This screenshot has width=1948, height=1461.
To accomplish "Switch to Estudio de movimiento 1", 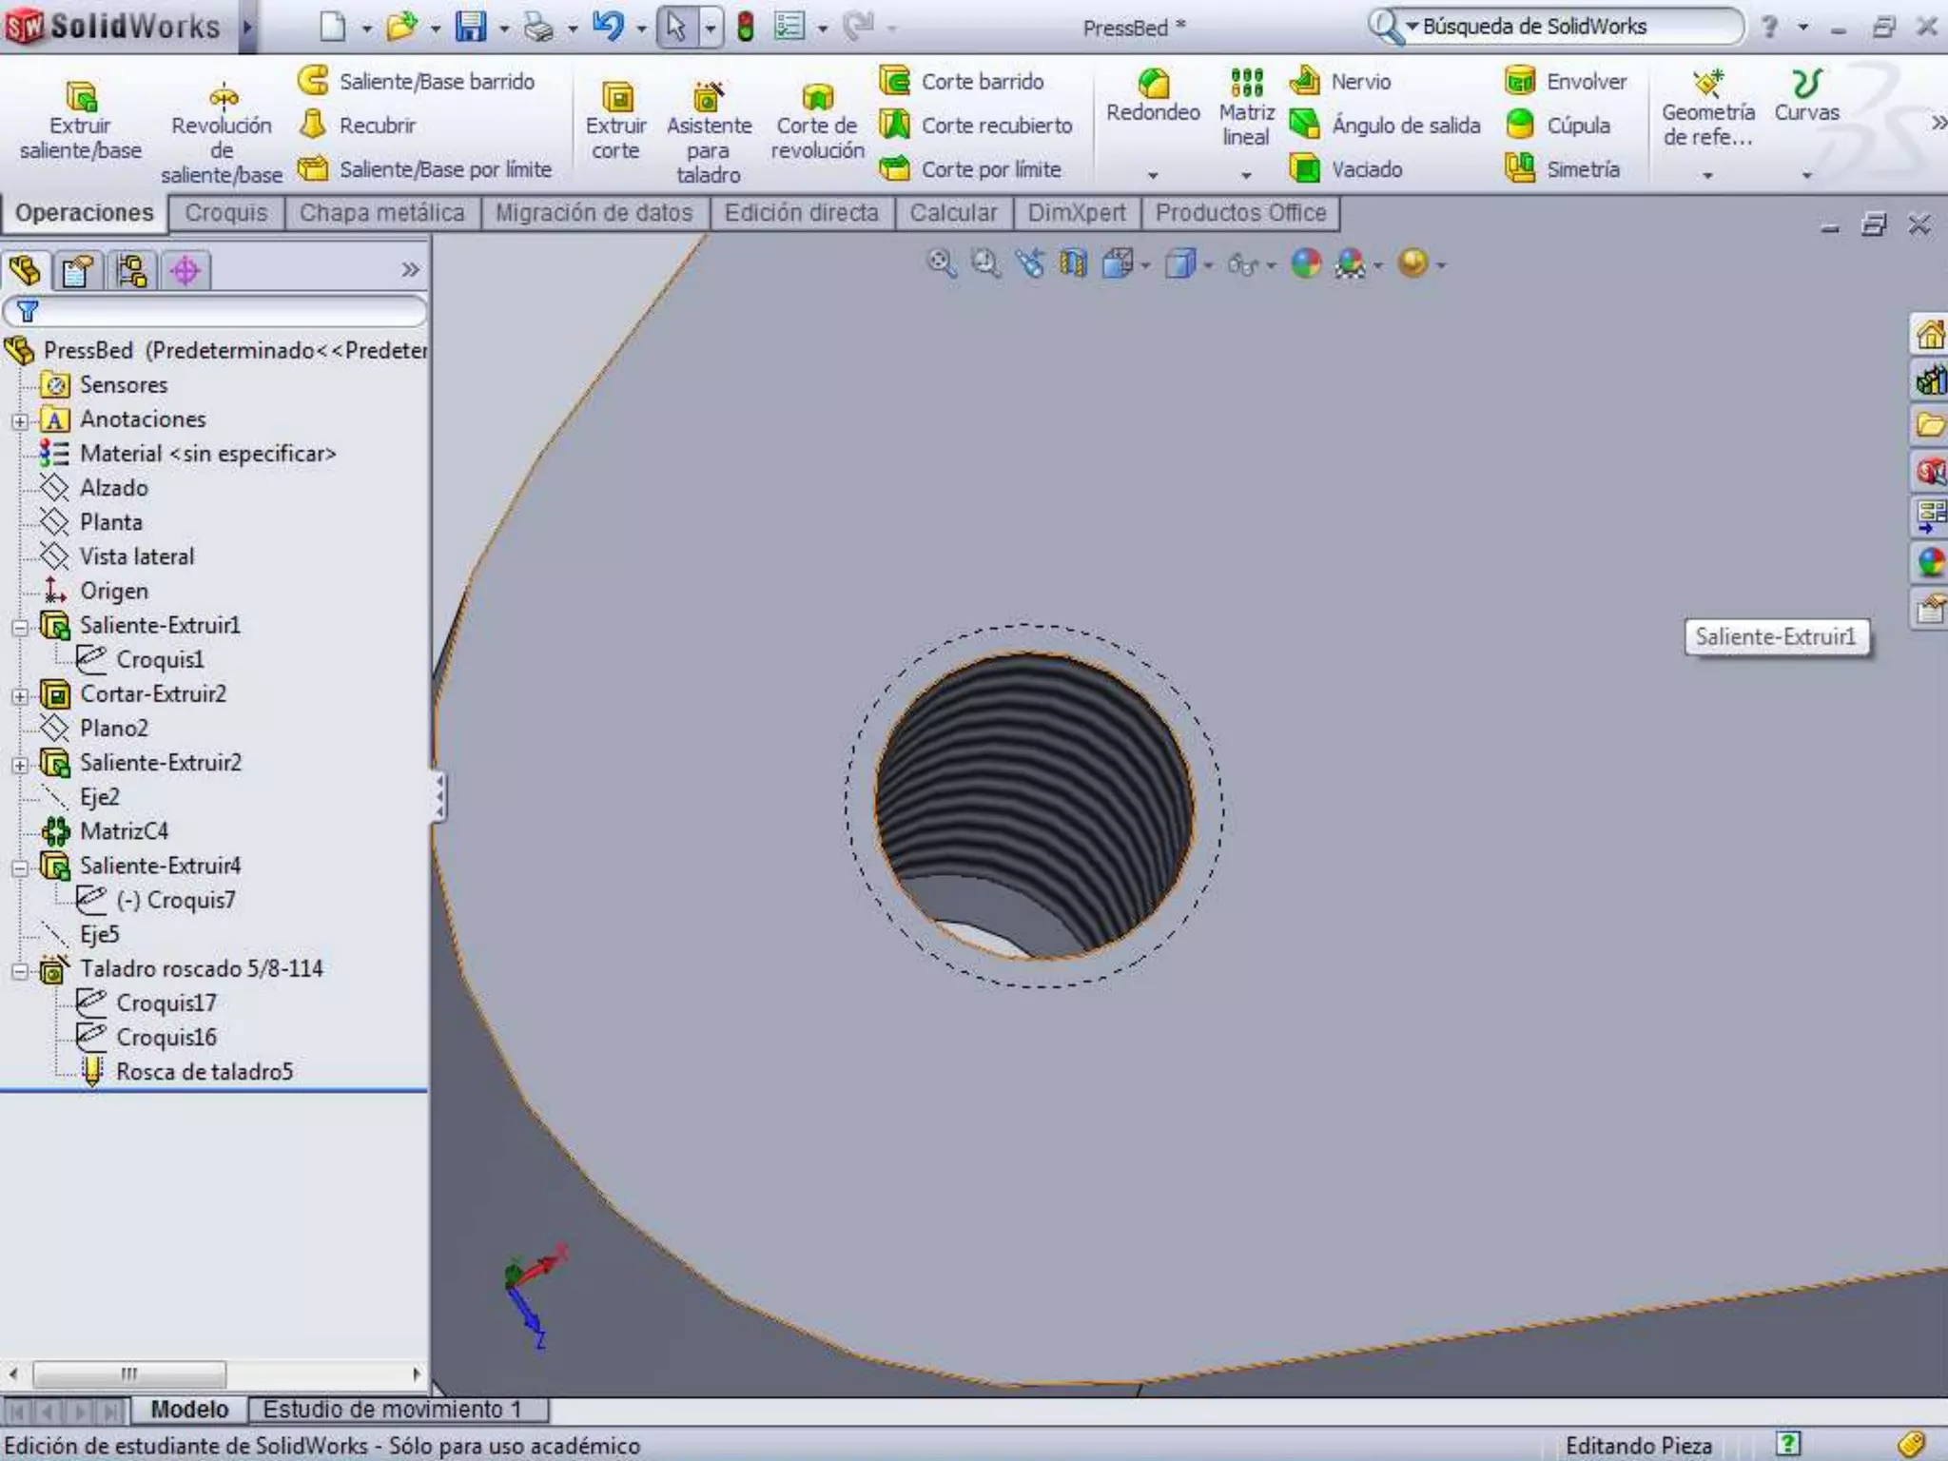I will pyautogui.click(x=392, y=1409).
